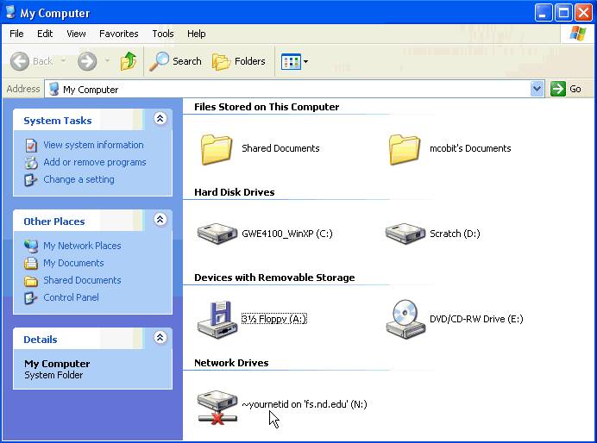This screenshot has height=443, width=597.
Task: Select the 3½ Floppy (A:) drive icon
Action: (x=217, y=319)
